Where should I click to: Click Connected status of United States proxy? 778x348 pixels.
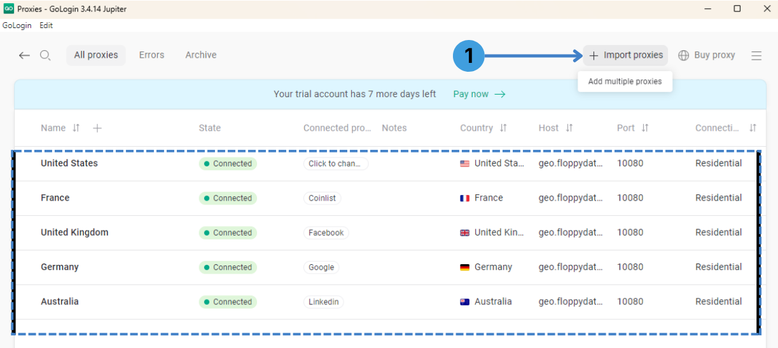pos(228,164)
